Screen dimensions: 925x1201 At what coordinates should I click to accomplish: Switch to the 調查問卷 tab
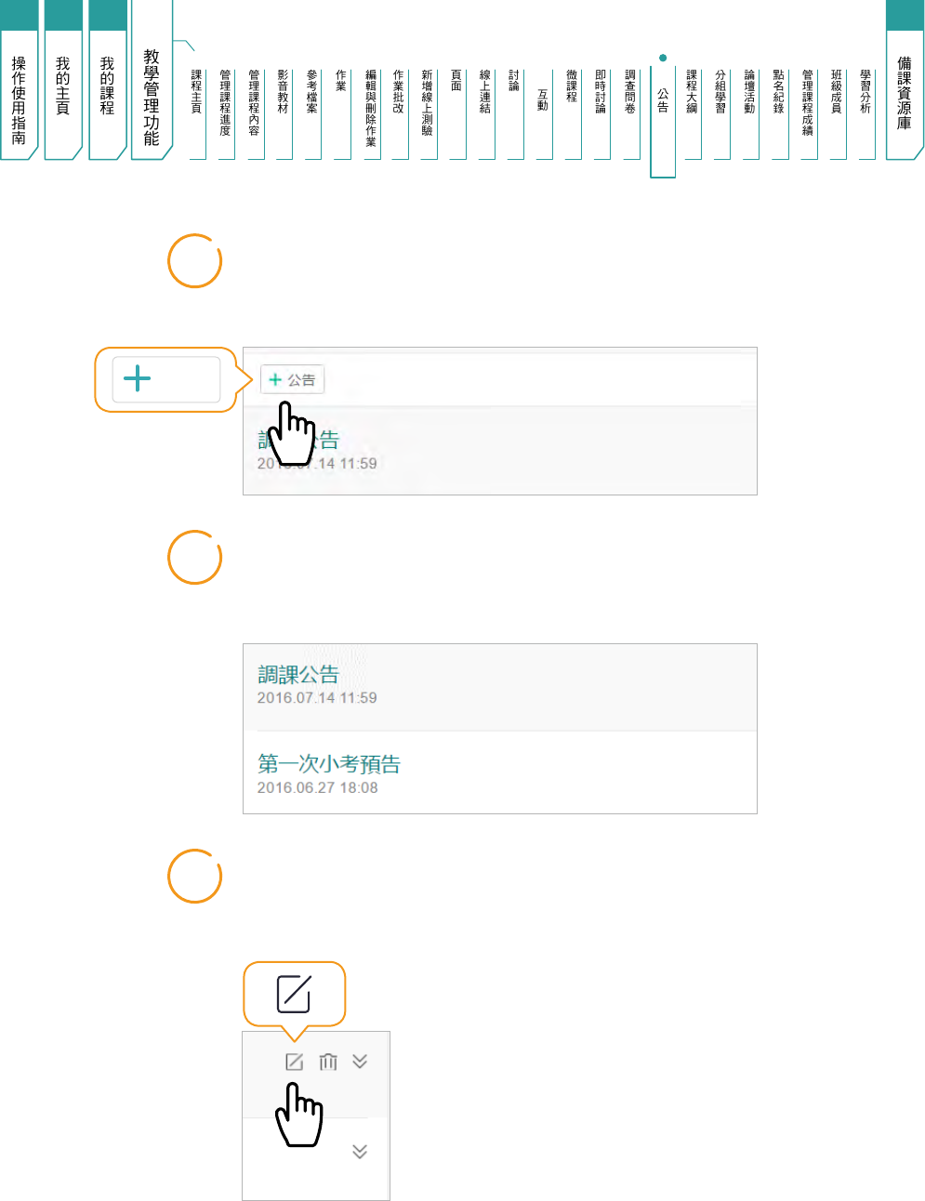tap(630, 93)
